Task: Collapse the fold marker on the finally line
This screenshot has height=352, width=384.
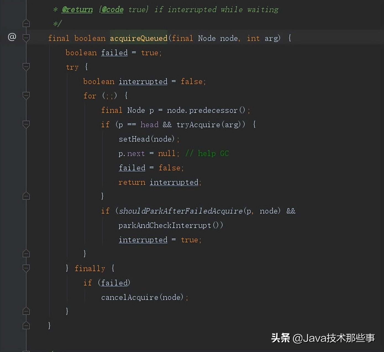Action: tap(26, 268)
